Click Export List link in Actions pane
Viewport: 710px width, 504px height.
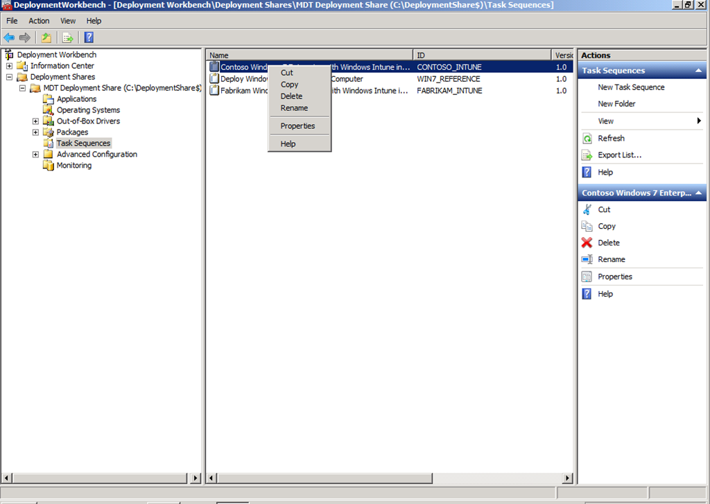(619, 155)
